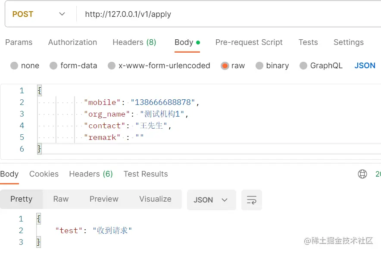The width and height of the screenshot is (381, 253).
Task: Select the raw body option
Action: click(x=233, y=66)
